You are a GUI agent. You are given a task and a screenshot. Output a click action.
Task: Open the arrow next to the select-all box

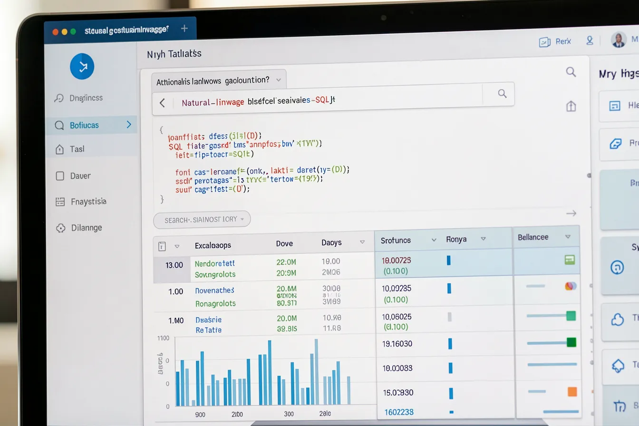click(177, 246)
